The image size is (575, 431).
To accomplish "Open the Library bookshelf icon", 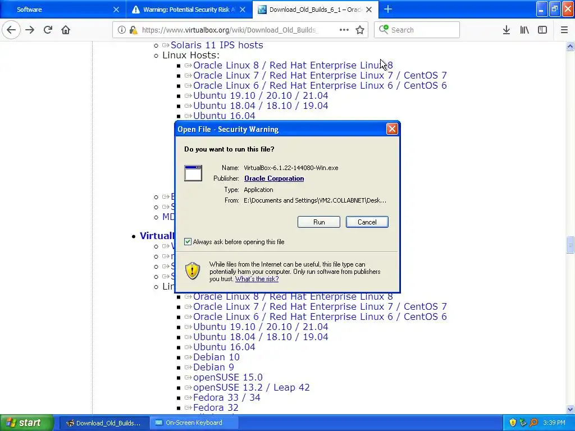I will click(524, 30).
